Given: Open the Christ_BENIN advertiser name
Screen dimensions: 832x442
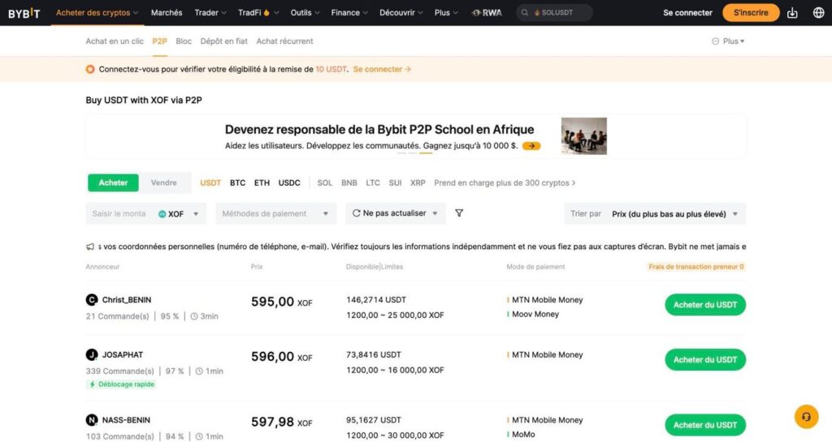Looking at the screenshot, I should point(126,299).
